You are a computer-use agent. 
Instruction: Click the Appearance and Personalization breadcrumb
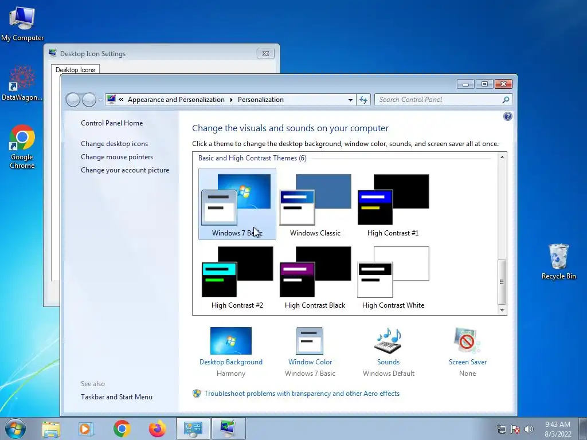tap(176, 100)
